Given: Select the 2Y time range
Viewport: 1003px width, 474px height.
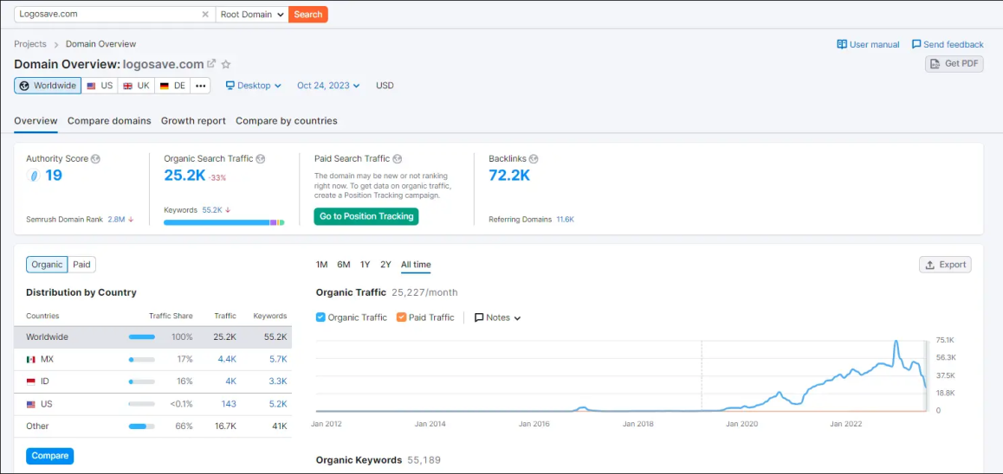Looking at the screenshot, I should tap(385, 265).
